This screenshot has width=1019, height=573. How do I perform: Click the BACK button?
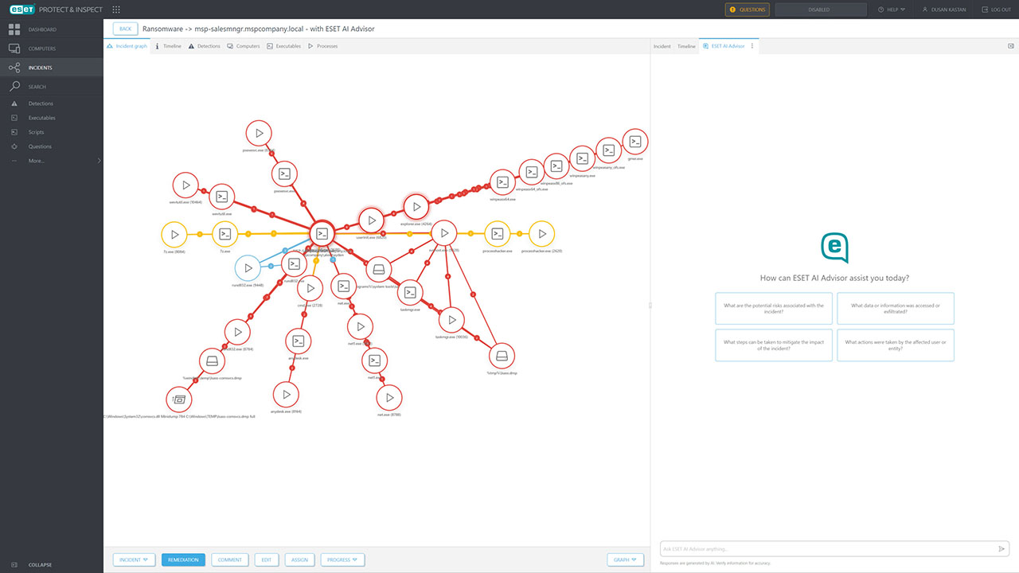click(126, 29)
